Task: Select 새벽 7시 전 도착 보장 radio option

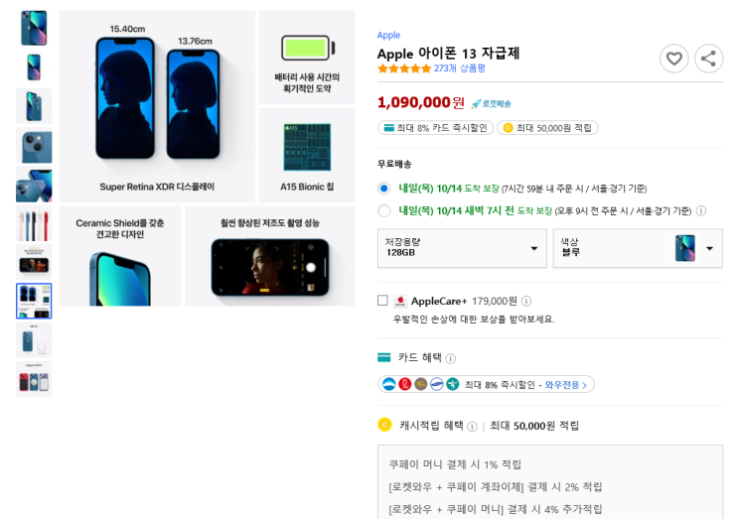Action: click(384, 210)
